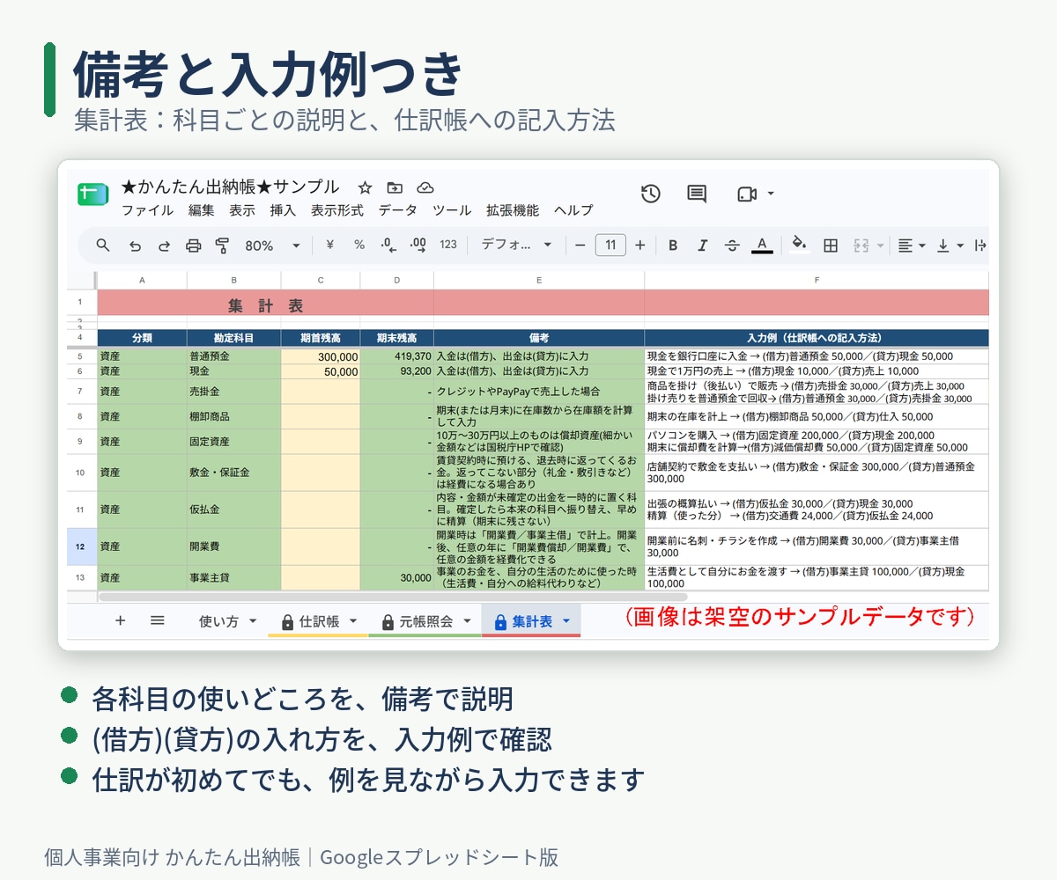Open the comments icon
1057x880 pixels.
697,194
